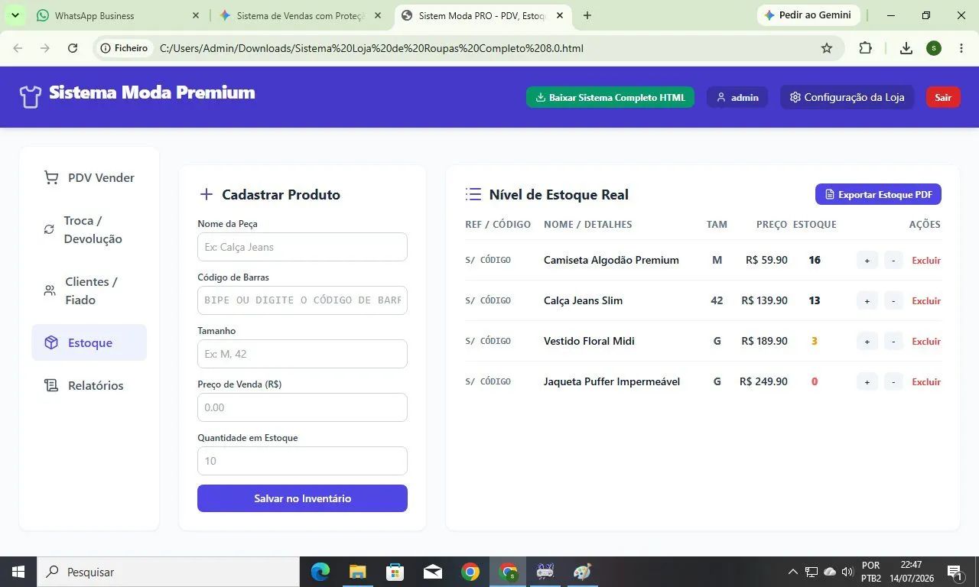Image resolution: width=979 pixels, height=587 pixels.
Task: Increase stock for Camiseta Algodão Premium
Action: click(867, 261)
